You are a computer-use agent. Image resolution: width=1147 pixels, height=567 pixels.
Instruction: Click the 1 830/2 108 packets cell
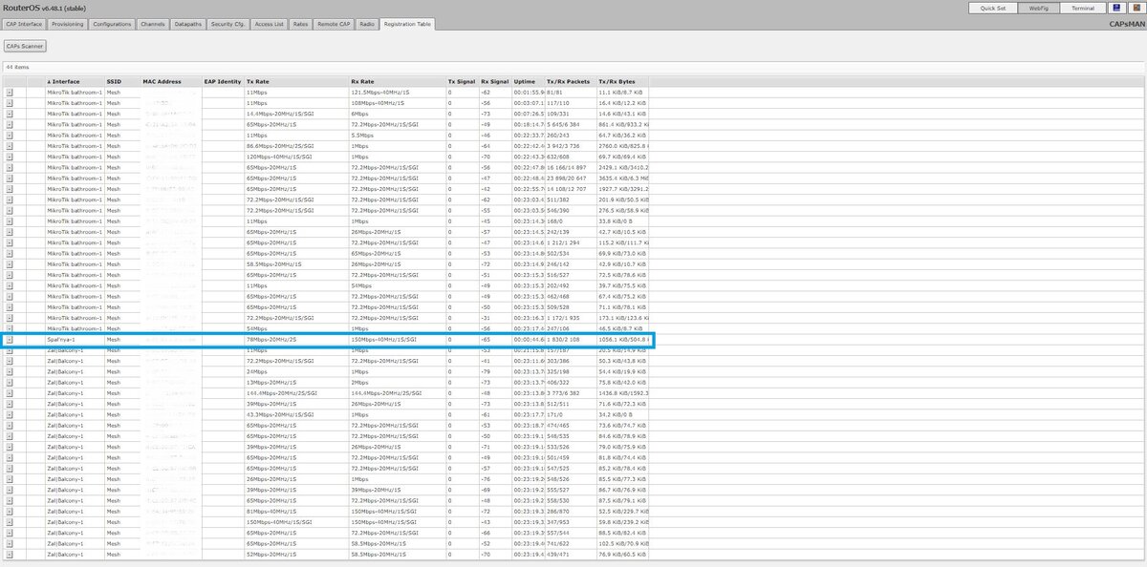570,339
